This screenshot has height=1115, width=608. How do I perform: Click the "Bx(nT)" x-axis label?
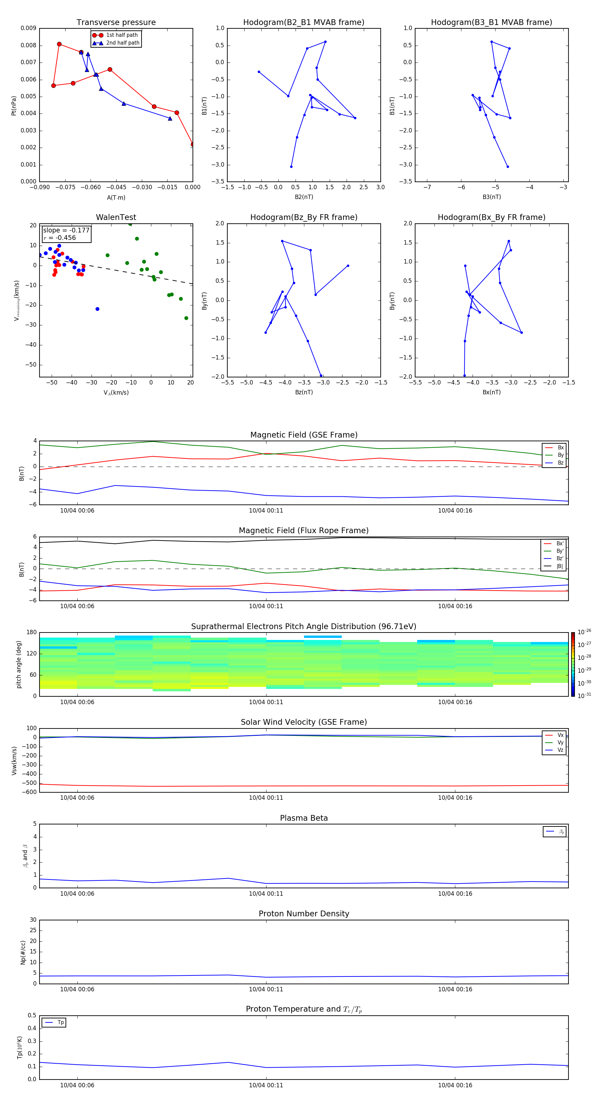[491, 392]
